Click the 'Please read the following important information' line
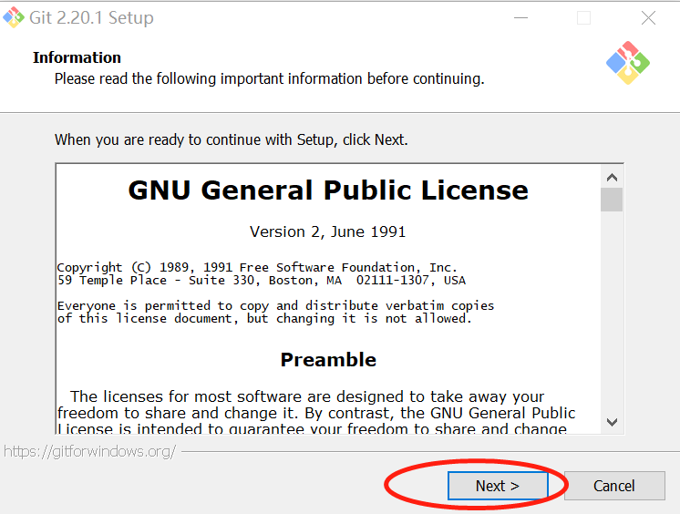Image resolution: width=680 pixels, height=514 pixels. pyautogui.click(x=269, y=79)
